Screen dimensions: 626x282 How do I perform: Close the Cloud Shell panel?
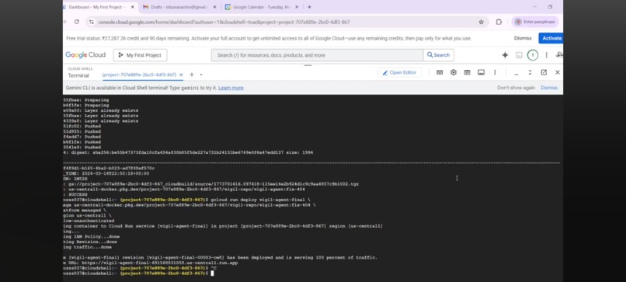pos(558,72)
